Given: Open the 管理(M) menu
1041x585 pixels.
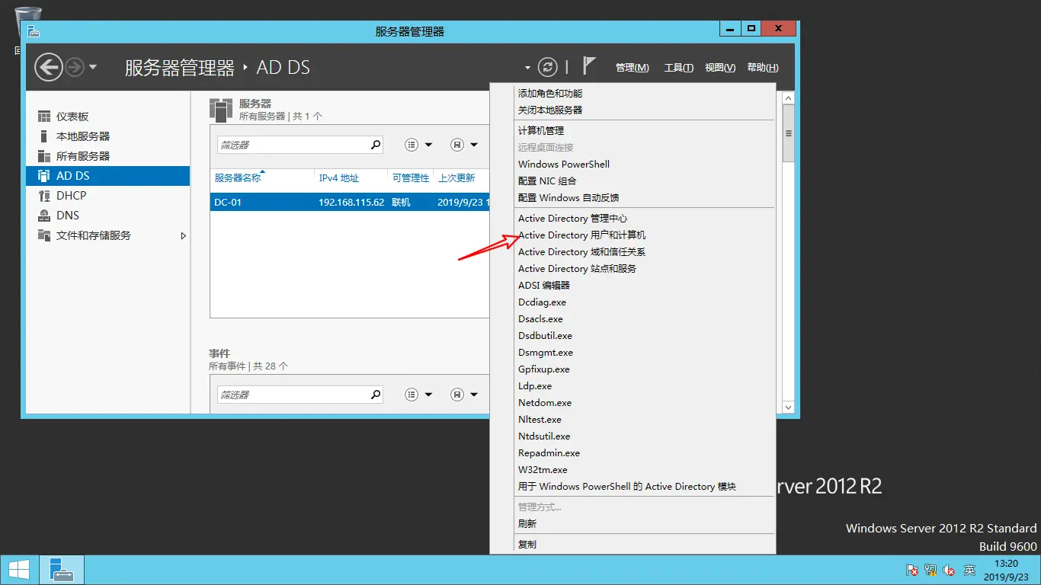Looking at the screenshot, I should click(633, 68).
